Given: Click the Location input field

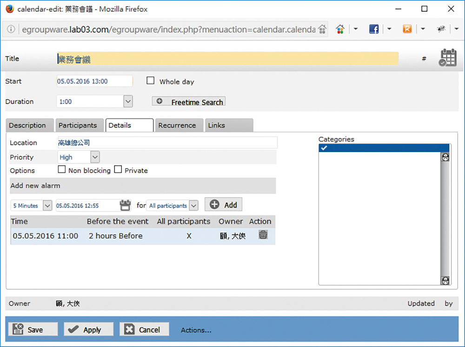Looking at the screenshot, I should [x=167, y=143].
